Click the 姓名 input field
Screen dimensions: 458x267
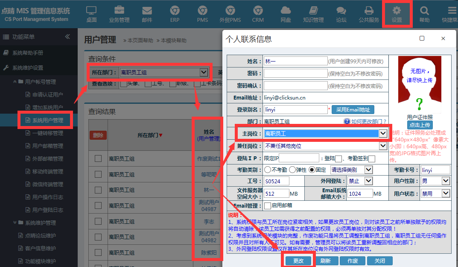click(x=295, y=61)
